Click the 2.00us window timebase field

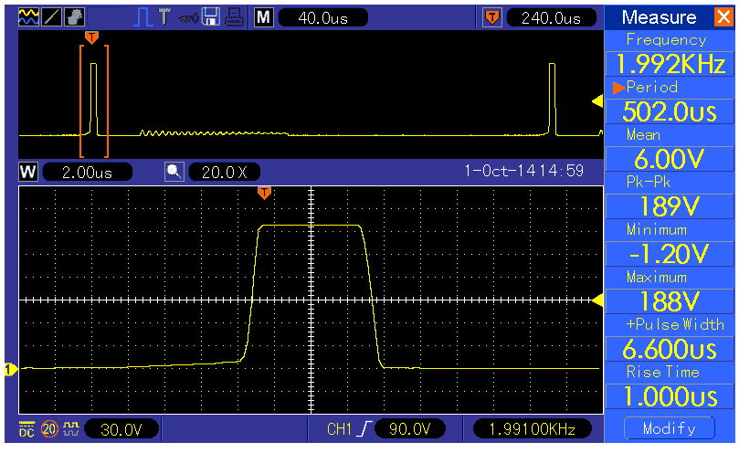tap(87, 172)
